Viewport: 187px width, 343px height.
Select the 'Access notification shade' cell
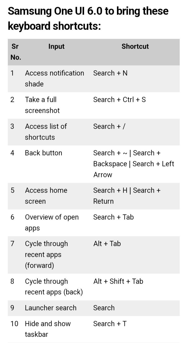(x=54, y=79)
